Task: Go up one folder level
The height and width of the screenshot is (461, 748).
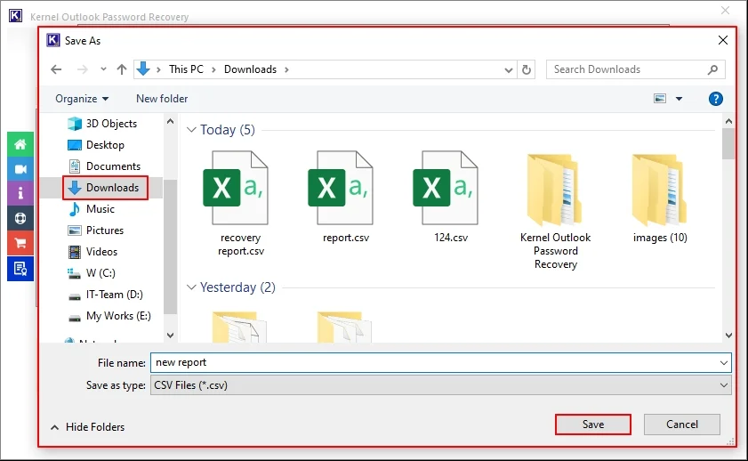Action: click(x=122, y=69)
